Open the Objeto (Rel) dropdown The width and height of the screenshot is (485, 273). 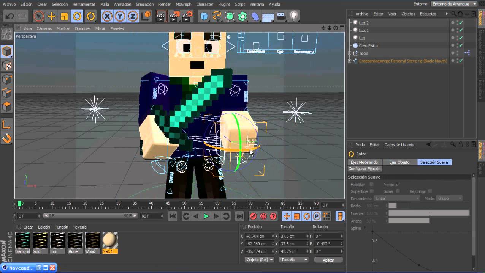tap(260, 260)
